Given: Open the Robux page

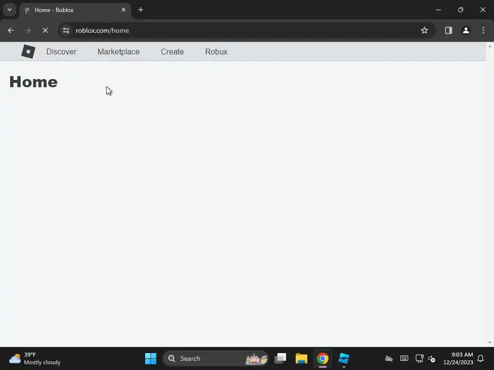Looking at the screenshot, I should click(217, 52).
